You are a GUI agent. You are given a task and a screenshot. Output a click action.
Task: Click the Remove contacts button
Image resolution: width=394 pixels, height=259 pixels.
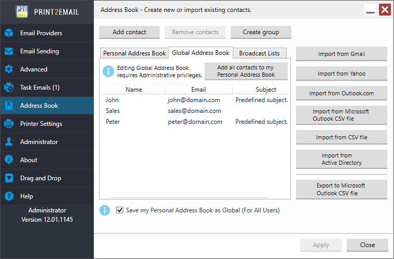click(195, 32)
